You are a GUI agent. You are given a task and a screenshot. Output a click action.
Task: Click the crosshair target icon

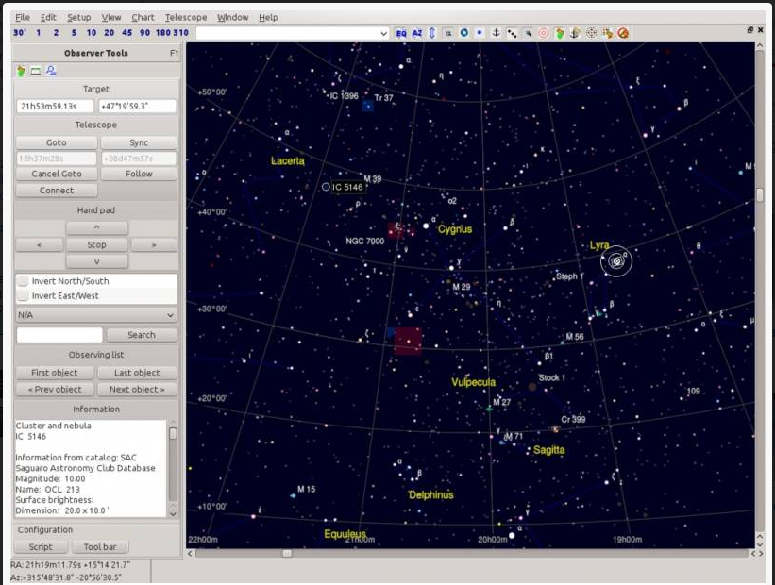click(x=591, y=33)
